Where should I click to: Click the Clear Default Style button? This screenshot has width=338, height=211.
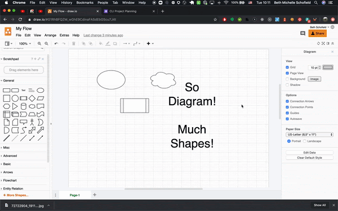pyautogui.click(x=309, y=158)
